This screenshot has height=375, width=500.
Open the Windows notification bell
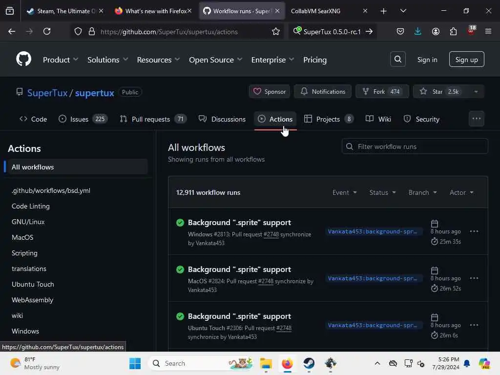pos(467,363)
